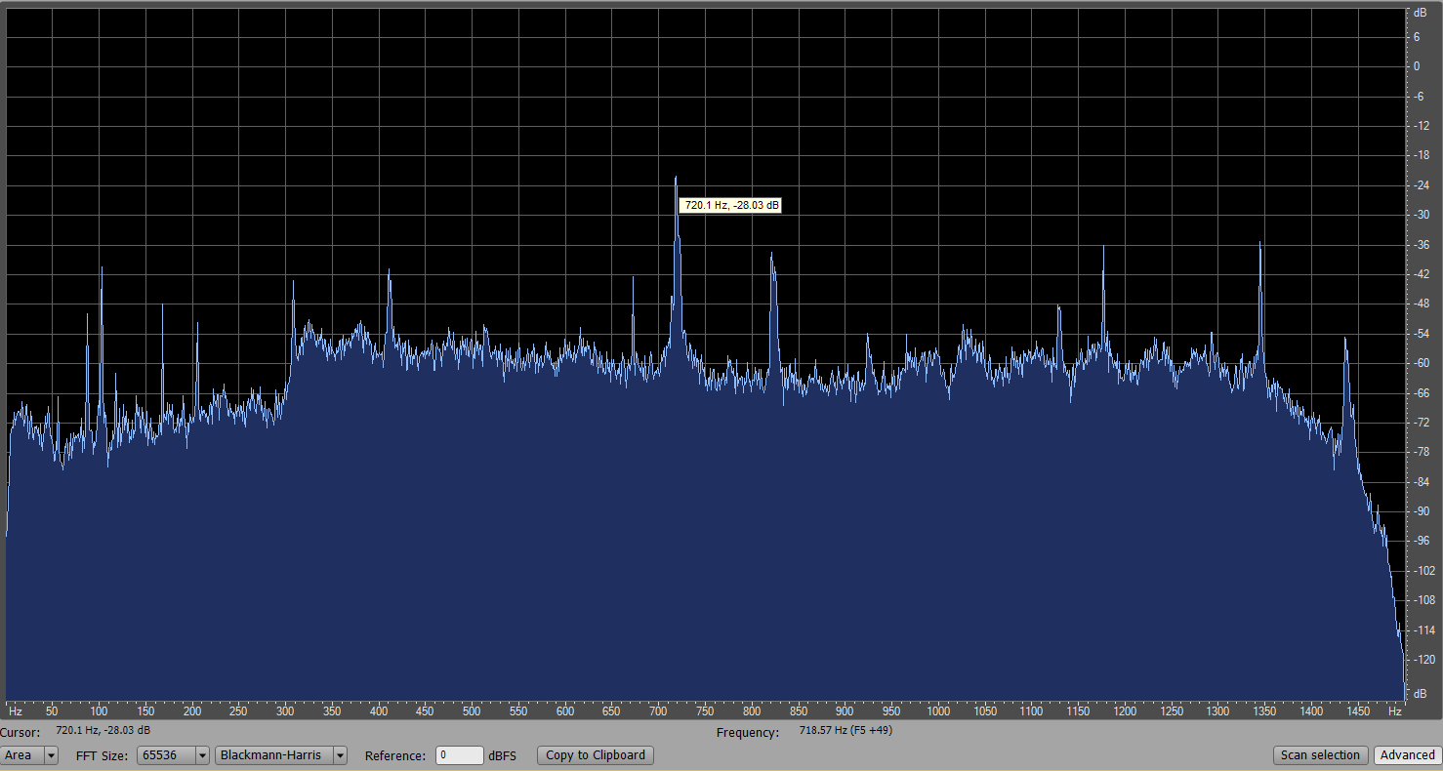The height and width of the screenshot is (771, 1443).
Task: Click the dB label atop the scale
Action: [x=1420, y=13]
